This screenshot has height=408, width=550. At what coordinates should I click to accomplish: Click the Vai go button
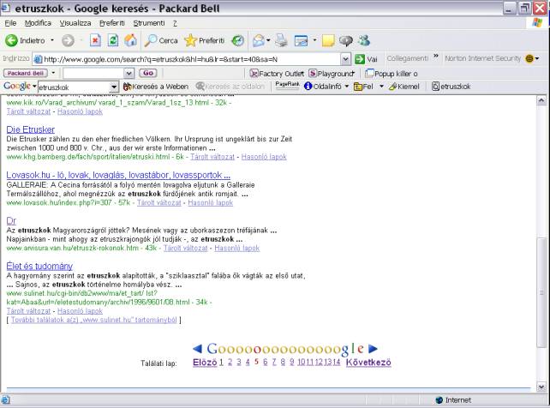pyautogui.click(x=366, y=59)
